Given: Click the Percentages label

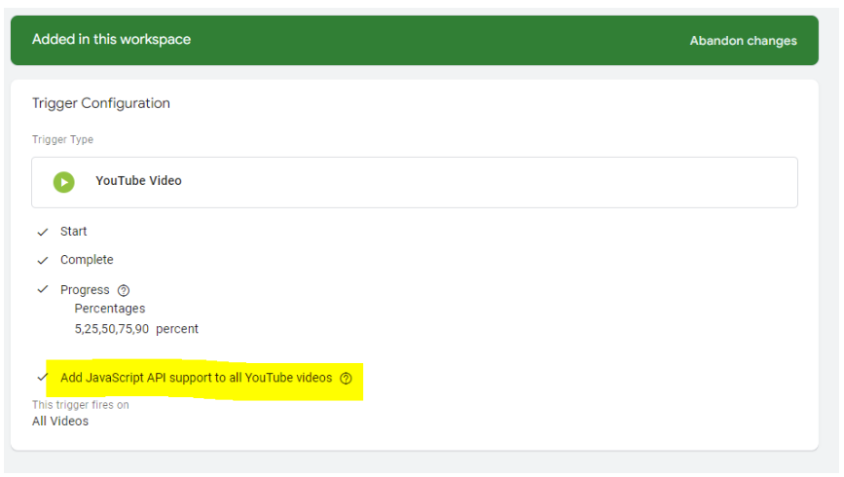Looking at the screenshot, I should (x=110, y=309).
